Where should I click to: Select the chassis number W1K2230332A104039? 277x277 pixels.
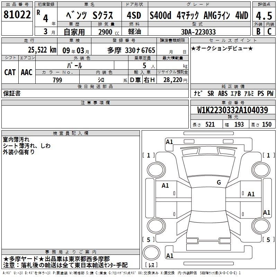coord(232,110)
